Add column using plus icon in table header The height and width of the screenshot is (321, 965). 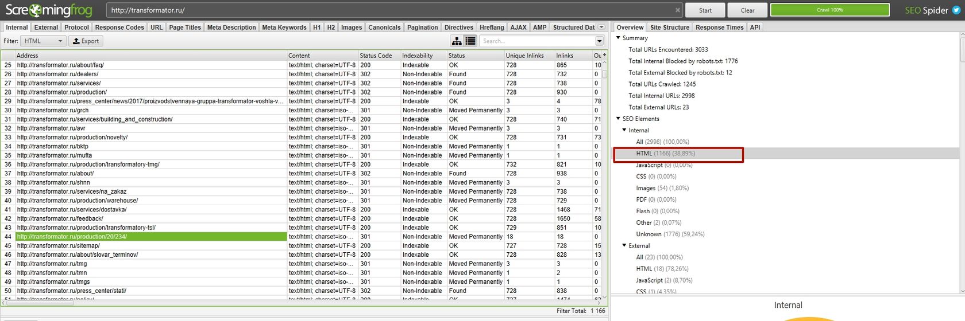pyautogui.click(x=604, y=55)
